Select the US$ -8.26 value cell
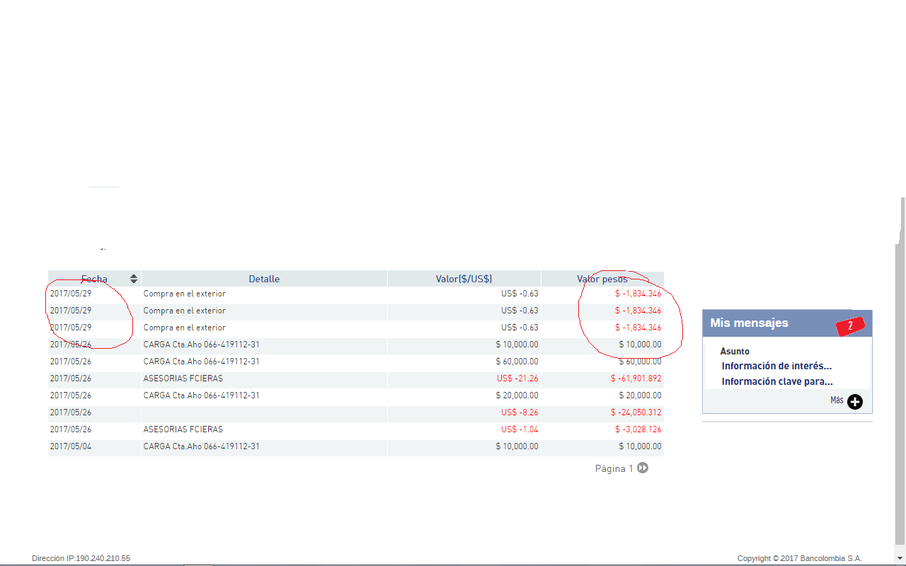The width and height of the screenshot is (906, 566). click(464, 412)
